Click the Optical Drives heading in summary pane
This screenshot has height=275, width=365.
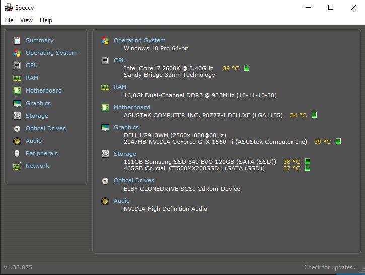click(134, 180)
